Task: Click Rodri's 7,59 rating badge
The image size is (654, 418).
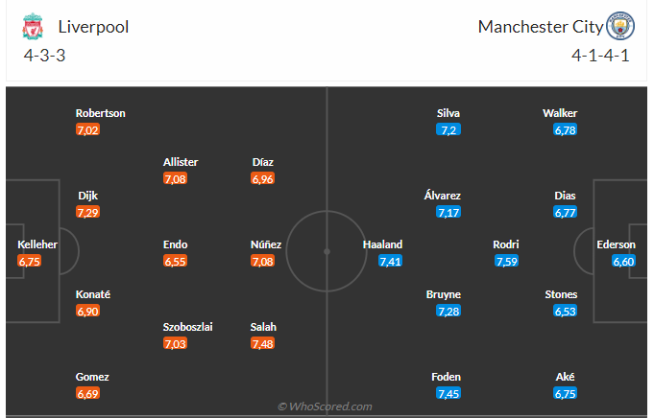Action: click(x=506, y=261)
